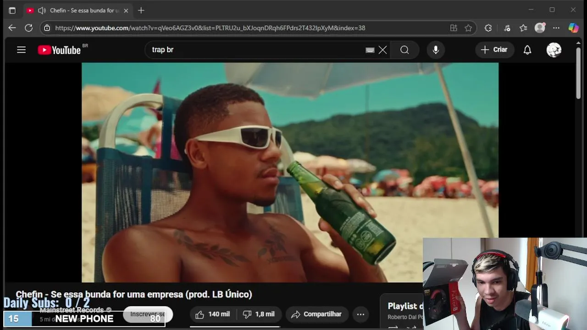Open more actions three-dot menu
This screenshot has height=330, width=587.
point(360,314)
